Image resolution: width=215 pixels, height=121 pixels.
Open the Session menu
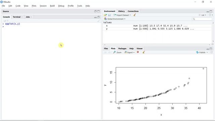tap(43, 6)
